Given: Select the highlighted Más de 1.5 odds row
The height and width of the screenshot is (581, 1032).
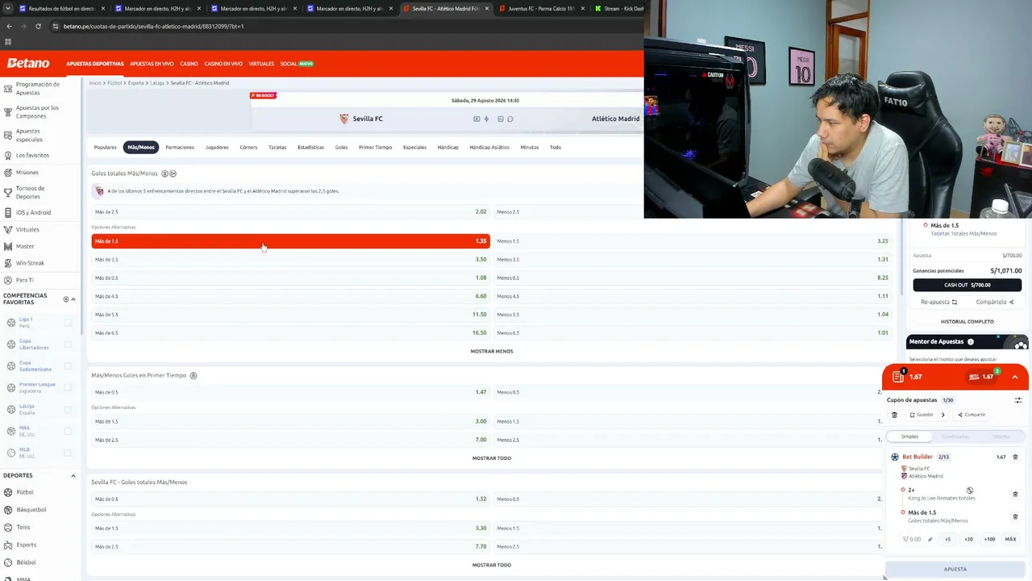Looking at the screenshot, I should [290, 241].
